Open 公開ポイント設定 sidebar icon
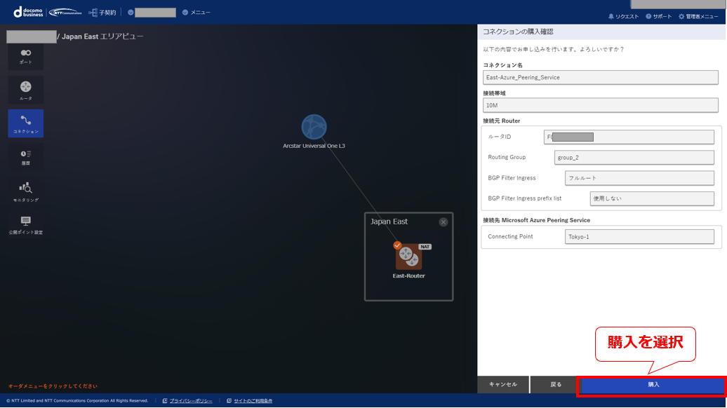 [x=25, y=224]
